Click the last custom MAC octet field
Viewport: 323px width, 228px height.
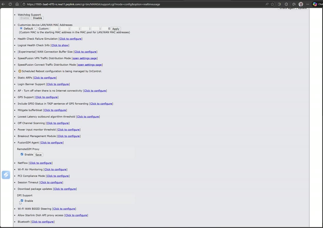point(105,29)
